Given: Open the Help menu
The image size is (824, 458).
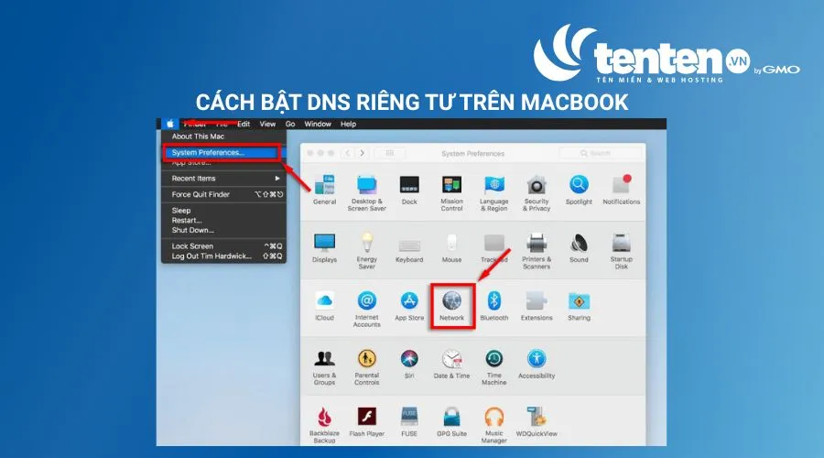Looking at the screenshot, I should click(349, 124).
